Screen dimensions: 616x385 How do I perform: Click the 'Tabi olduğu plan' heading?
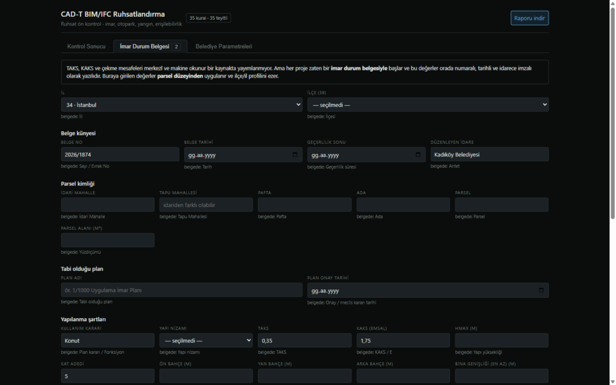click(x=82, y=269)
